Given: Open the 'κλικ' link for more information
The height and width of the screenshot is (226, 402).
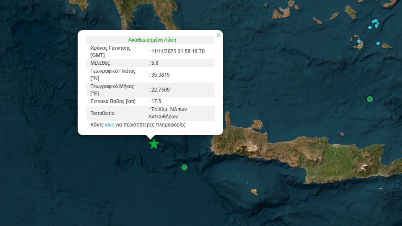Looking at the screenshot, I should pyautogui.click(x=109, y=125).
